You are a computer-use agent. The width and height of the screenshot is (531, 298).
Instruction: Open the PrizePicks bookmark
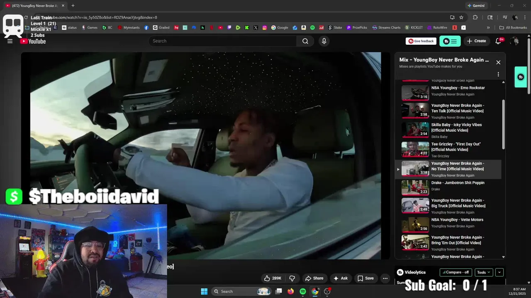pos(357,28)
